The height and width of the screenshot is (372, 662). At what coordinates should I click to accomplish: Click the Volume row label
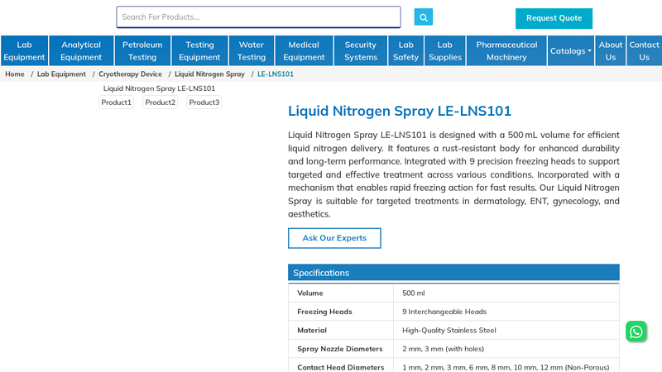coord(309,293)
